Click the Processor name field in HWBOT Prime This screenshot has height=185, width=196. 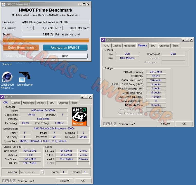tap(55, 22)
